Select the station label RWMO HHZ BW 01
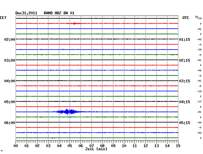Image resolution: width=203 pixels, height=154 pixels. 59,13
